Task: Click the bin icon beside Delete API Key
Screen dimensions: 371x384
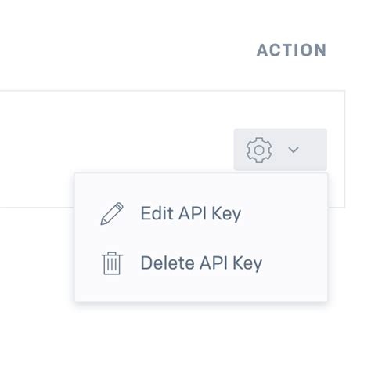Action: pyautogui.click(x=112, y=263)
